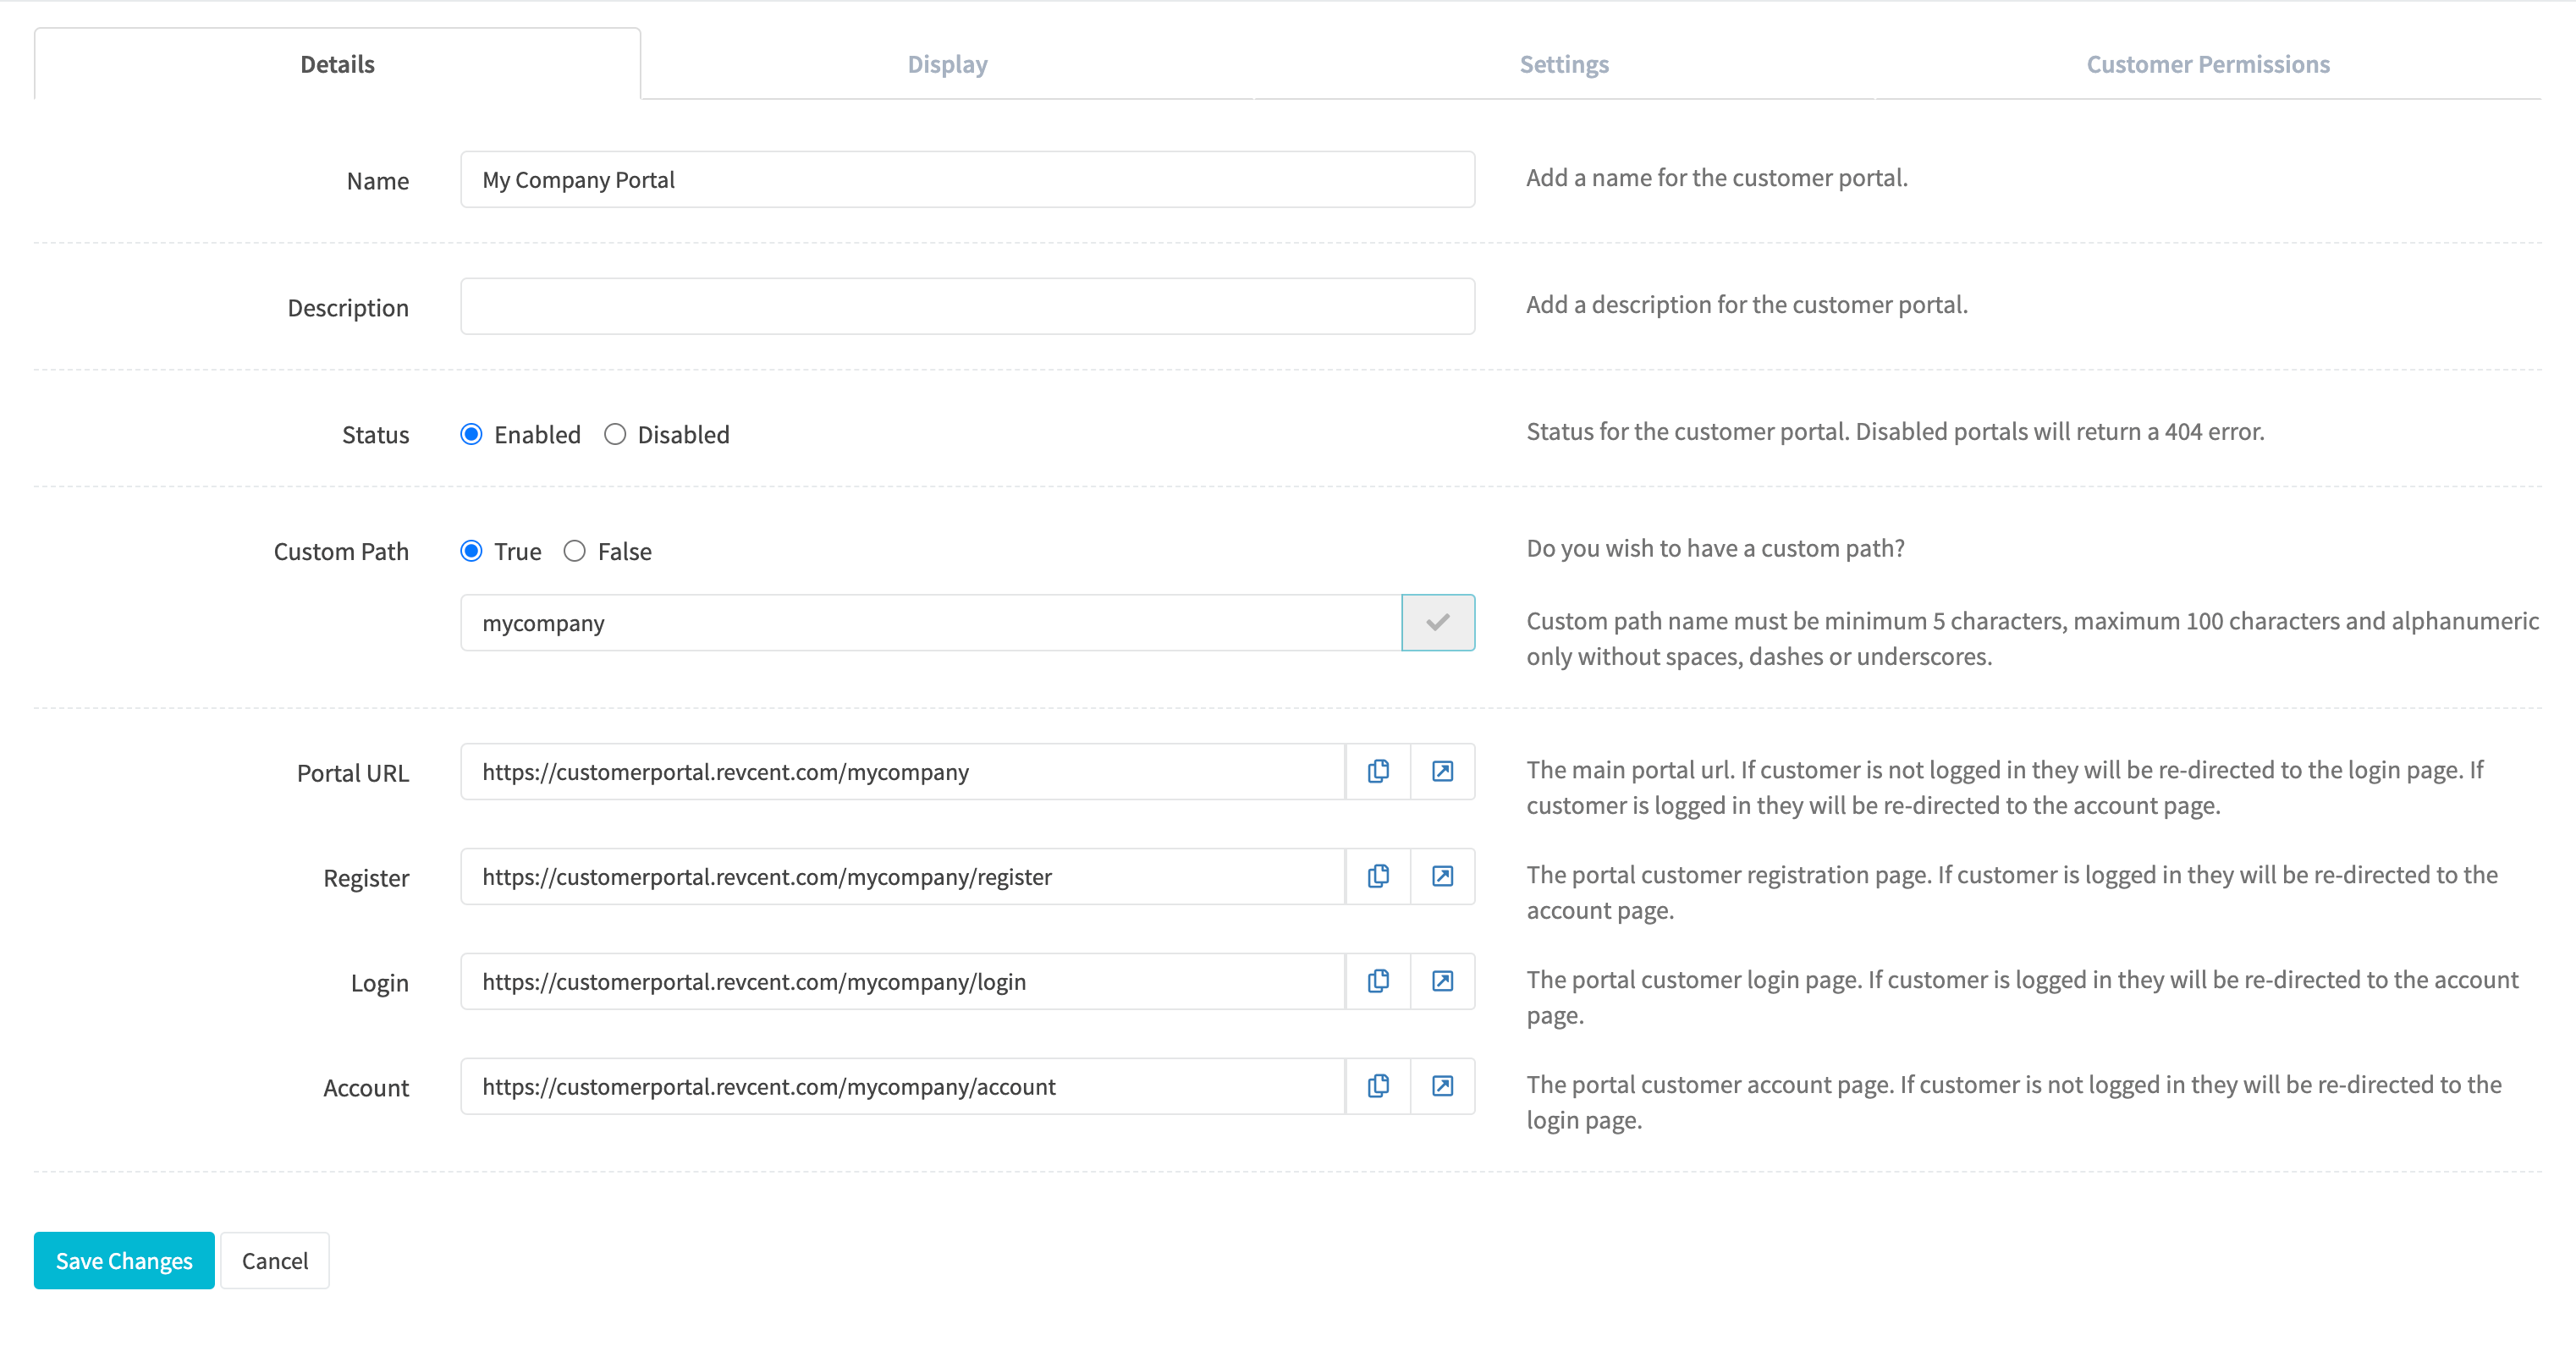This screenshot has height=1357, width=2576.
Task: Switch to the Details tab
Action: 337,64
